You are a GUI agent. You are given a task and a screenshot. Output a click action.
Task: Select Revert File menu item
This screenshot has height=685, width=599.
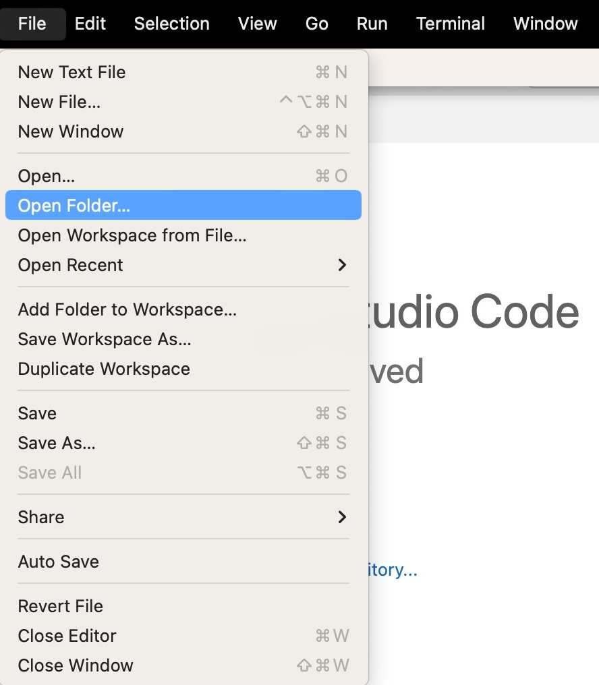61,606
